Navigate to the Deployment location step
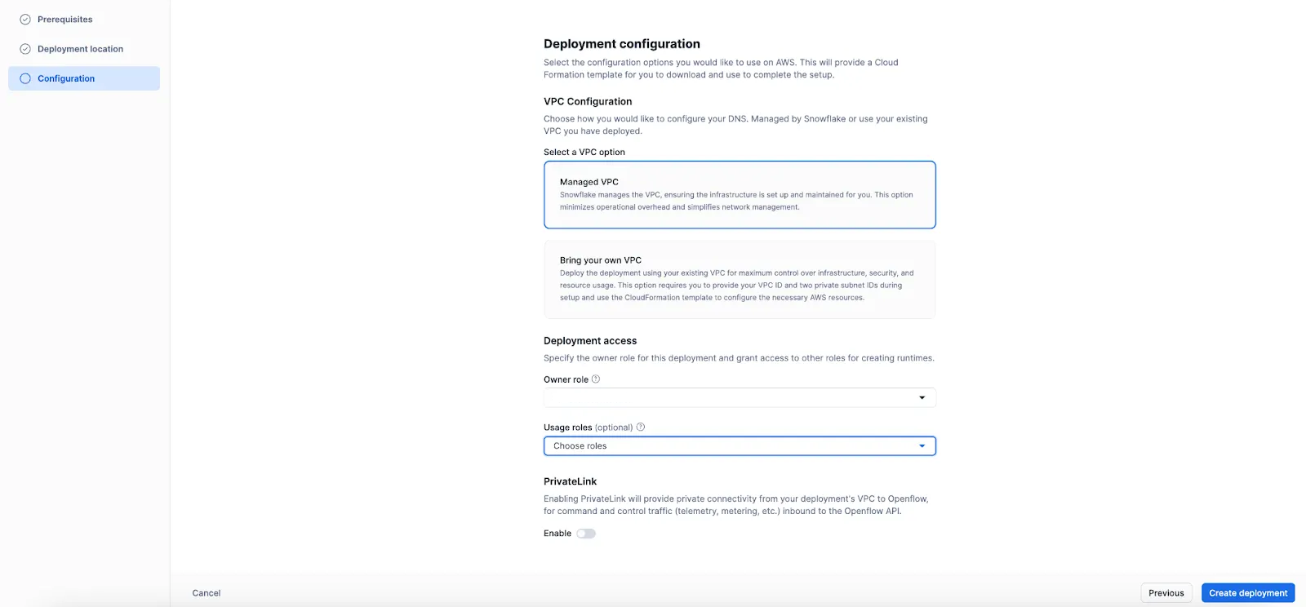Image resolution: width=1306 pixels, height=607 pixels. tap(79, 48)
